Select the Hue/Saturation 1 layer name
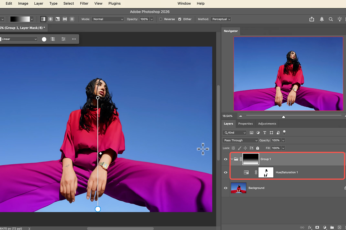Viewport: 346px width, 230px height. [287, 172]
